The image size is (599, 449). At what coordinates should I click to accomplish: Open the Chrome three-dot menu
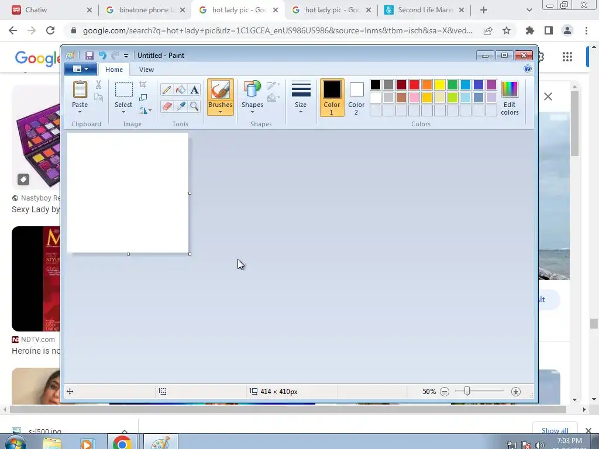point(586,30)
